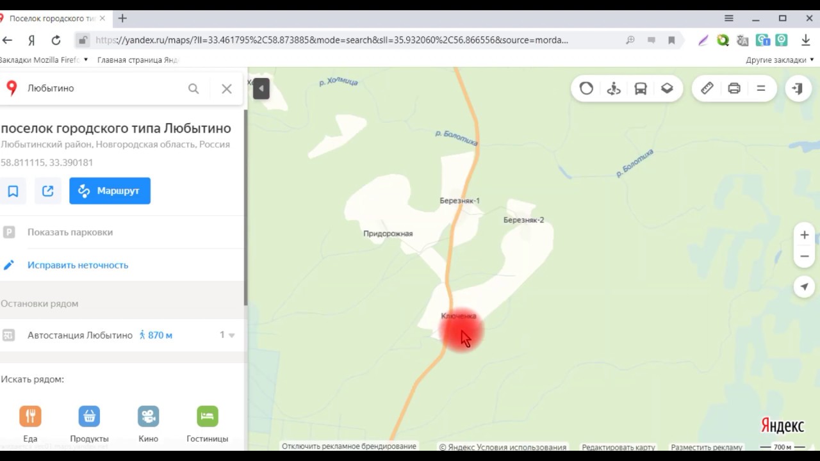Click the print map icon
This screenshot has width=820, height=461.
point(734,88)
